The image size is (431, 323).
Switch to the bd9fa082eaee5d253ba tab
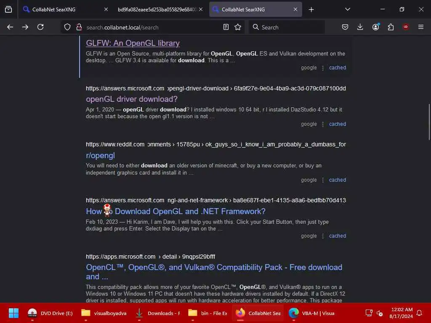(160, 9)
